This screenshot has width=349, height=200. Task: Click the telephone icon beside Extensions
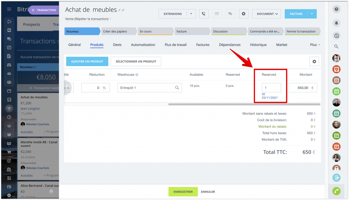click(204, 14)
